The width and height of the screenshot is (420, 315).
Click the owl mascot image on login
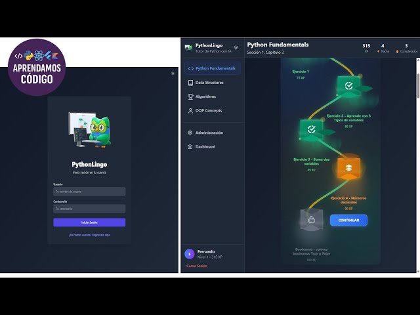pos(89,129)
